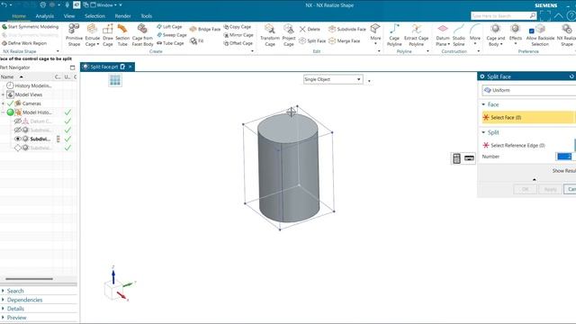
Task: Select the Project Cage tool
Action: [289, 35]
